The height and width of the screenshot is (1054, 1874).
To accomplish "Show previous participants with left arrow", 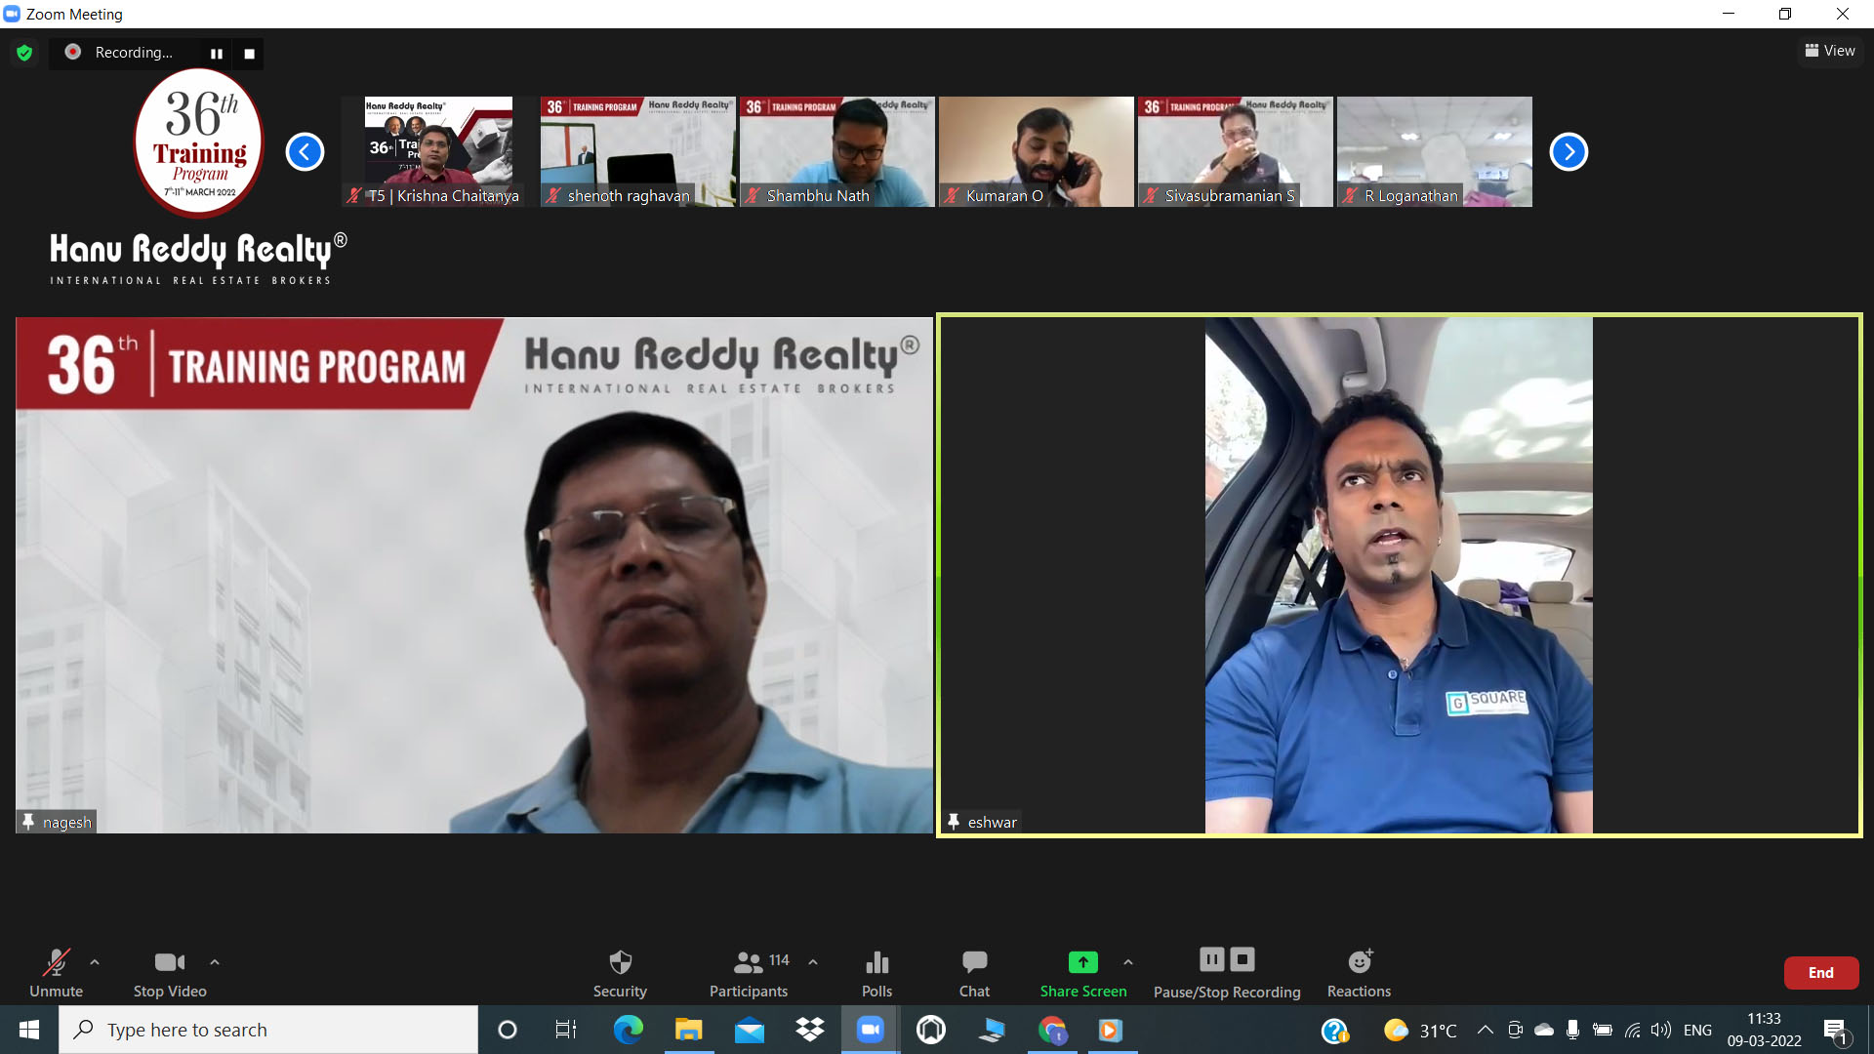I will pyautogui.click(x=305, y=152).
